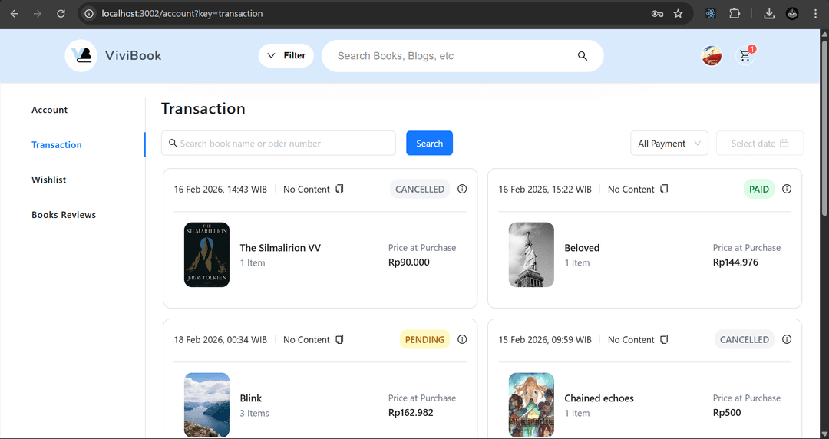Screen dimensions: 829x439
Task: Open the shopping cart icon
Action: point(745,56)
